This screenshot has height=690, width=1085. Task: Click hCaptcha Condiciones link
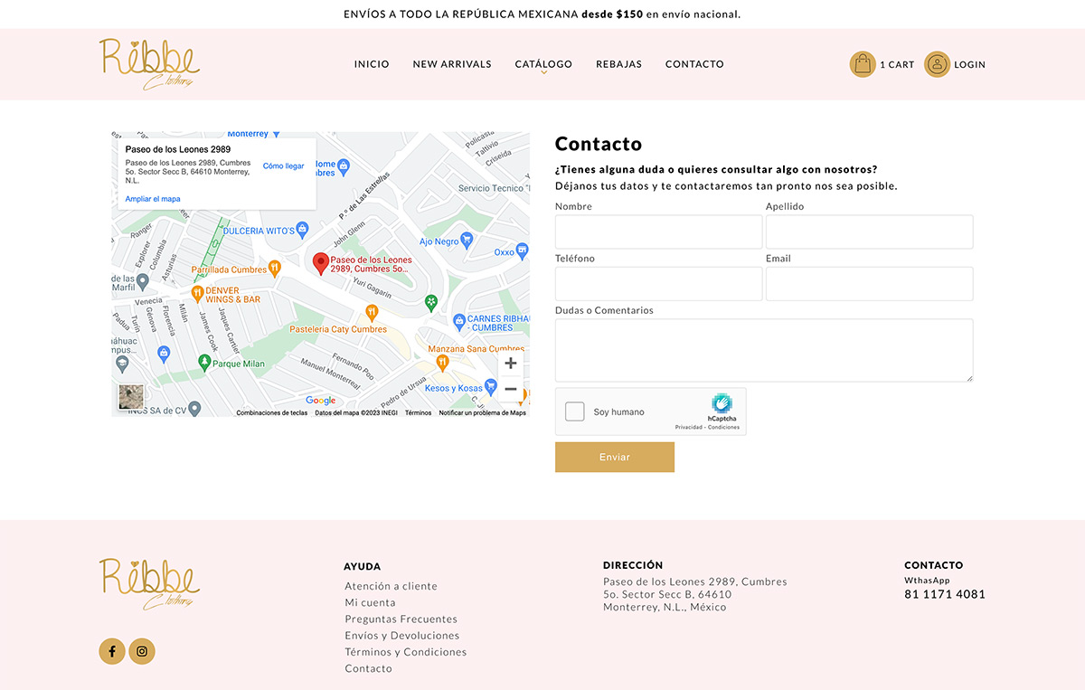724,427
